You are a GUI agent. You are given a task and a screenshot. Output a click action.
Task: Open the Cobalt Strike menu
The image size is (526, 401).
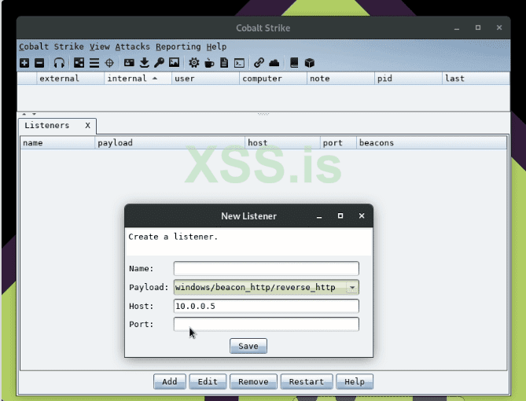(51, 46)
